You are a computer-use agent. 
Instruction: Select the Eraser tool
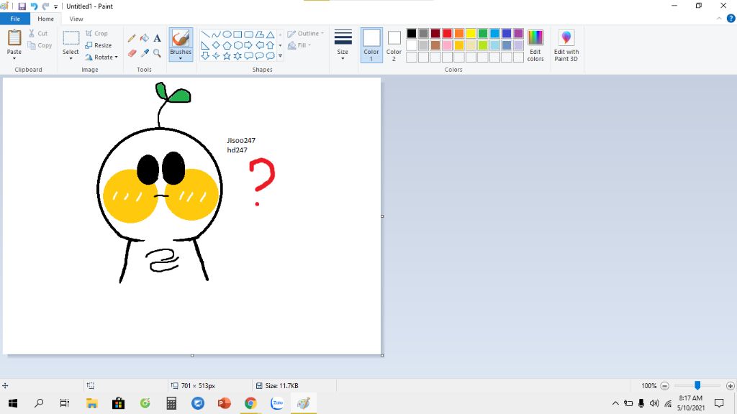pyautogui.click(x=132, y=53)
